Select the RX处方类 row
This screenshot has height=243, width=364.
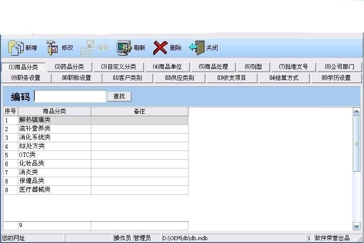(96, 146)
